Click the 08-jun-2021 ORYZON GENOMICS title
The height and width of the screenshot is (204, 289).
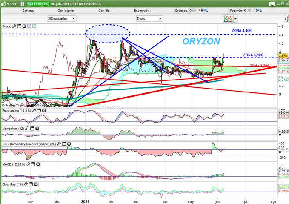click(76, 4)
